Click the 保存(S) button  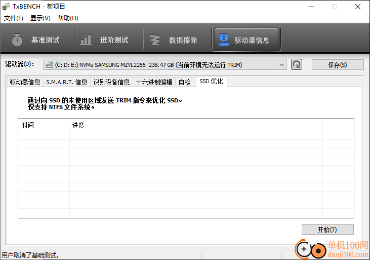click(x=338, y=65)
